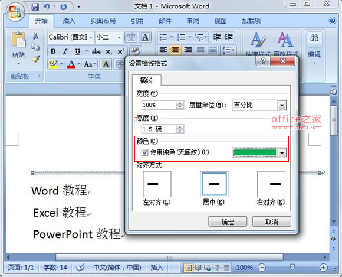Justify text alignment in ribbon
Viewport: 342px width, 277px height.
(200, 50)
